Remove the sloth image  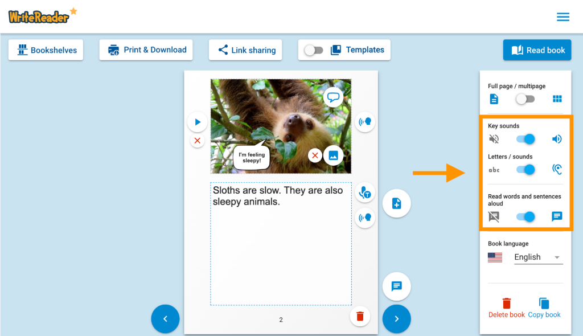point(315,155)
